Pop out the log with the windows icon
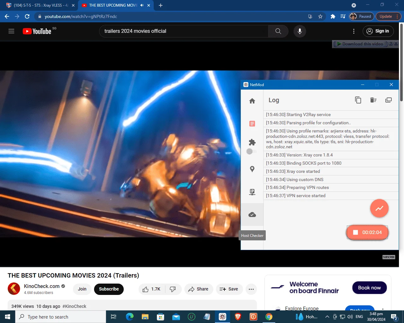The height and width of the screenshot is (323, 404). (389, 100)
